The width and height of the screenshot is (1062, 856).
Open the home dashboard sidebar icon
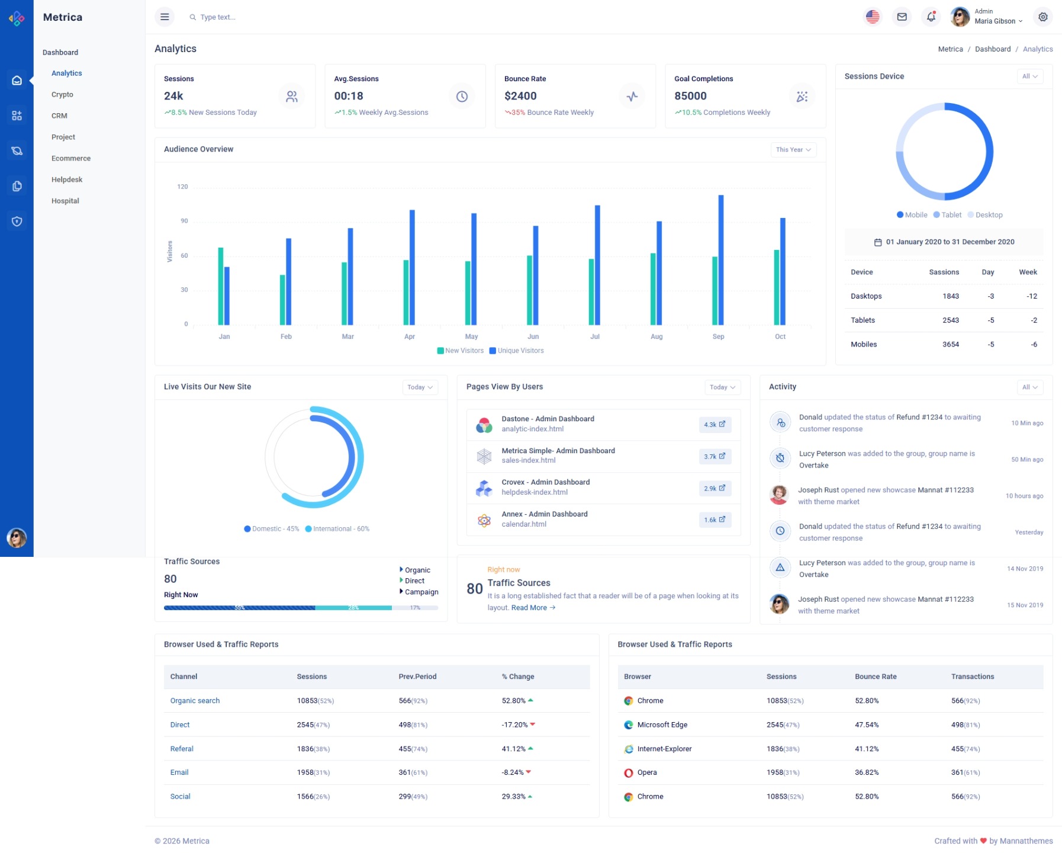(x=17, y=80)
